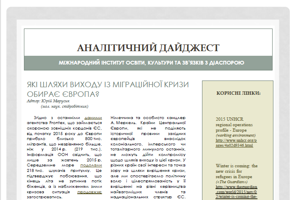Open the underlined "даними" hyperlink
The width and height of the screenshot is (294, 200).
93,118
